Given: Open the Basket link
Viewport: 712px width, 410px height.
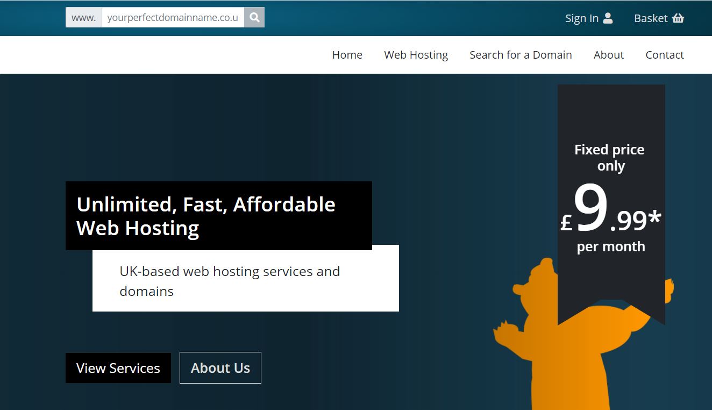Looking at the screenshot, I should tap(659, 18).
